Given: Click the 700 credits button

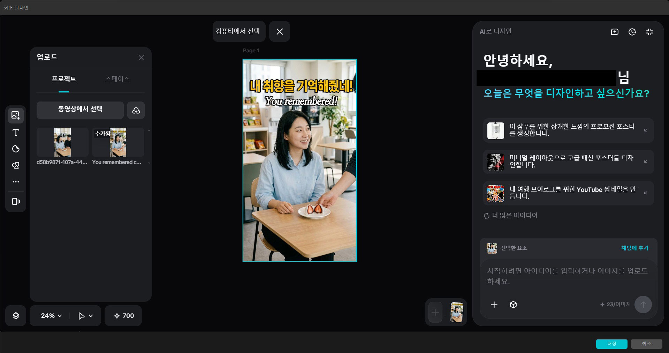Looking at the screenshot, I should [x=123, y=316].
